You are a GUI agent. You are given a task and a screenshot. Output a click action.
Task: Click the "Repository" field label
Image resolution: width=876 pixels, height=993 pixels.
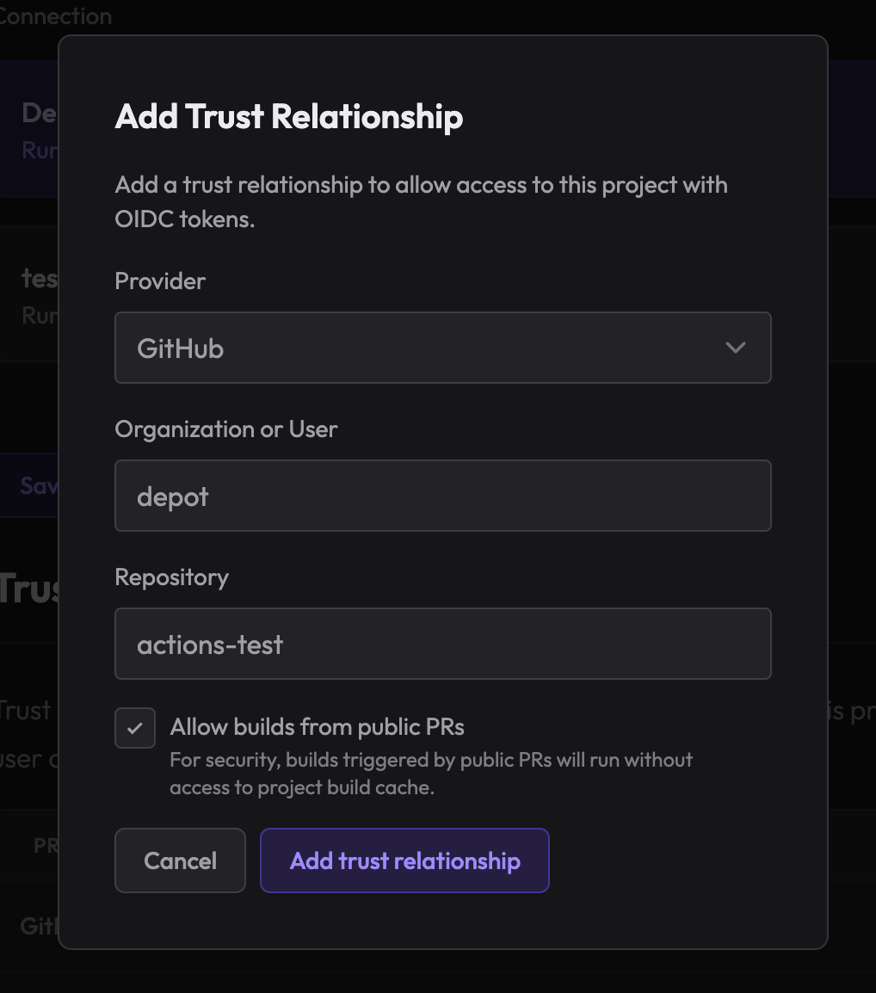[171, 577]
